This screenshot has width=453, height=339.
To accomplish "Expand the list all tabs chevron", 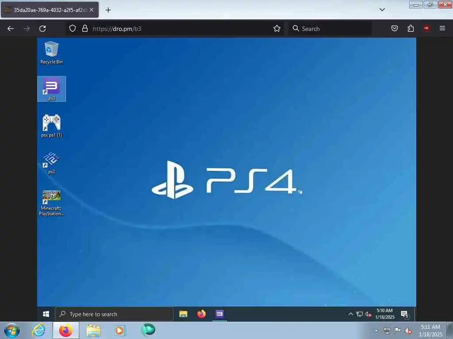I will tap(382, 10).
